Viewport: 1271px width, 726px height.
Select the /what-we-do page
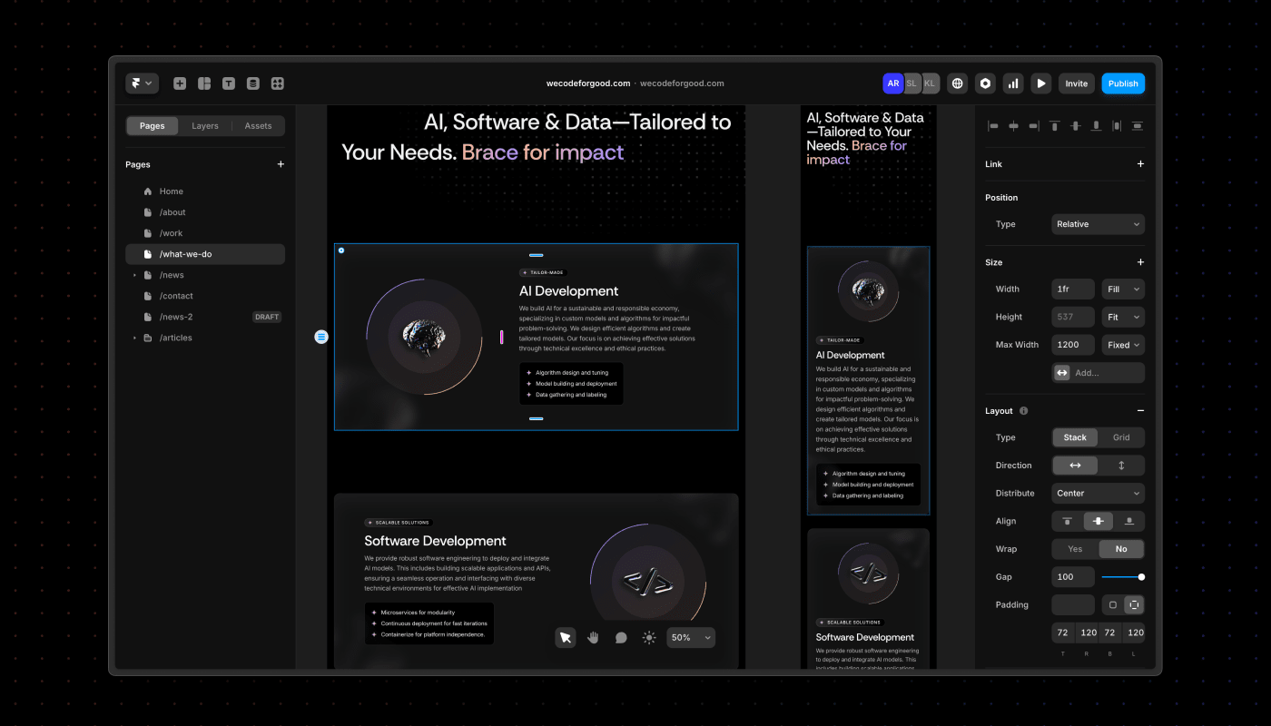205,254
